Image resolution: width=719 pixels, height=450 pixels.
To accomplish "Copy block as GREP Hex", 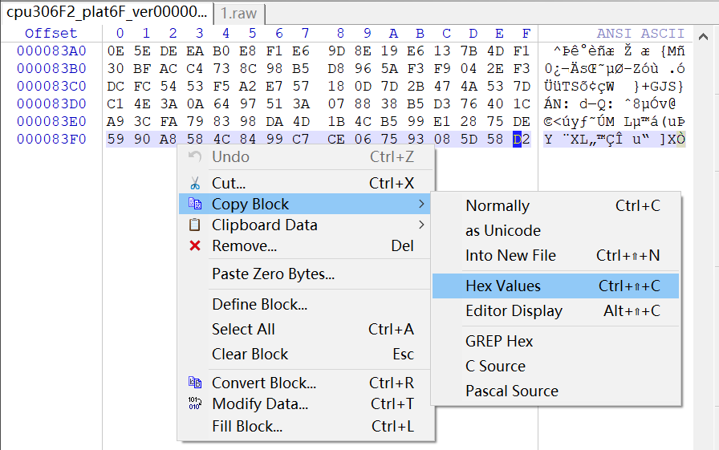I will [556, 342].
